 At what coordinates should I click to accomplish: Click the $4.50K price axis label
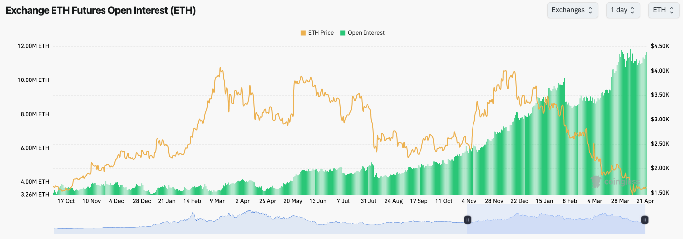click(661, 46)
